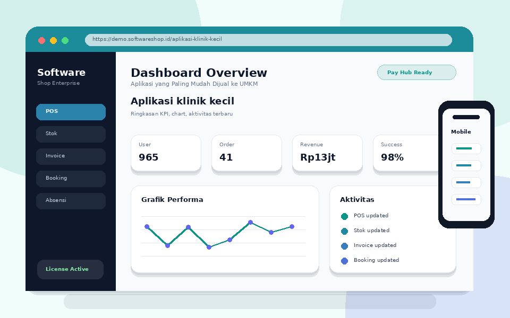Screen dimensions: 510x318
Task: Open the User 965 KPI card
Action: click(x=166, y=153)
